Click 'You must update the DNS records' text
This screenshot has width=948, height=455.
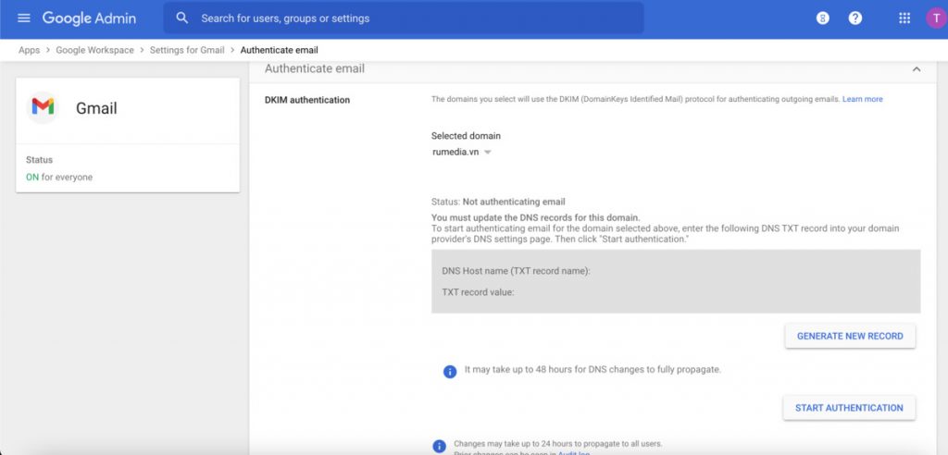[536, 217]
